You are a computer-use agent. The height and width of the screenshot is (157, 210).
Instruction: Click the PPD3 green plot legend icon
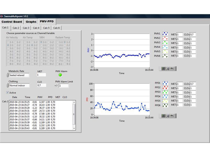click(x=165, y=92)
